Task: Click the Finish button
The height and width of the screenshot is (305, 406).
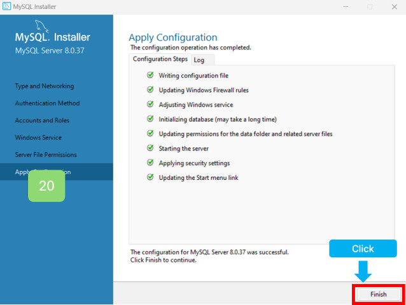Action: tap(378, 294)
